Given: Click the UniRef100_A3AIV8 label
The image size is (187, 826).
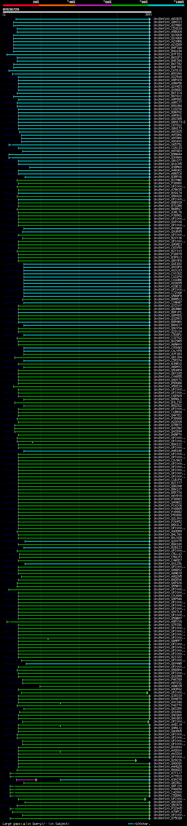Looking at the screenshot, I should click(x=167, y=780).
